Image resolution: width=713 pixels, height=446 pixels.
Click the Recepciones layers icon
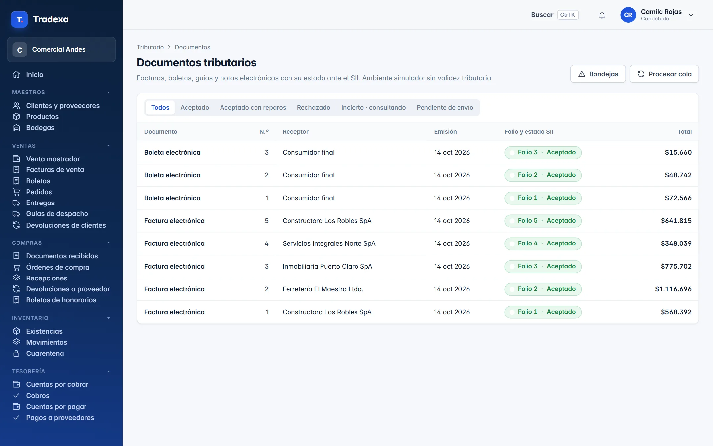(16, 278)
